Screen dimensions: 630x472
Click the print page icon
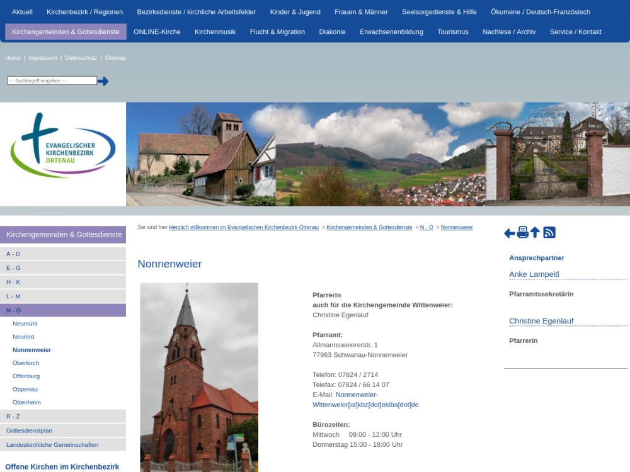[523, 233]
